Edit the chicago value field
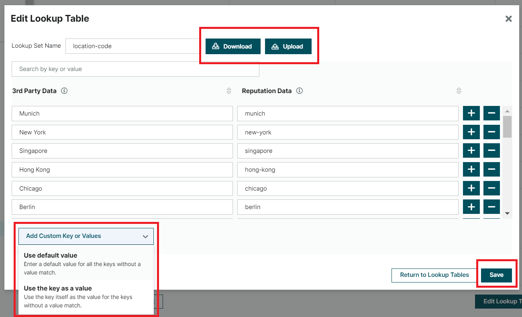522x317 pixels. tap(348, 188)
